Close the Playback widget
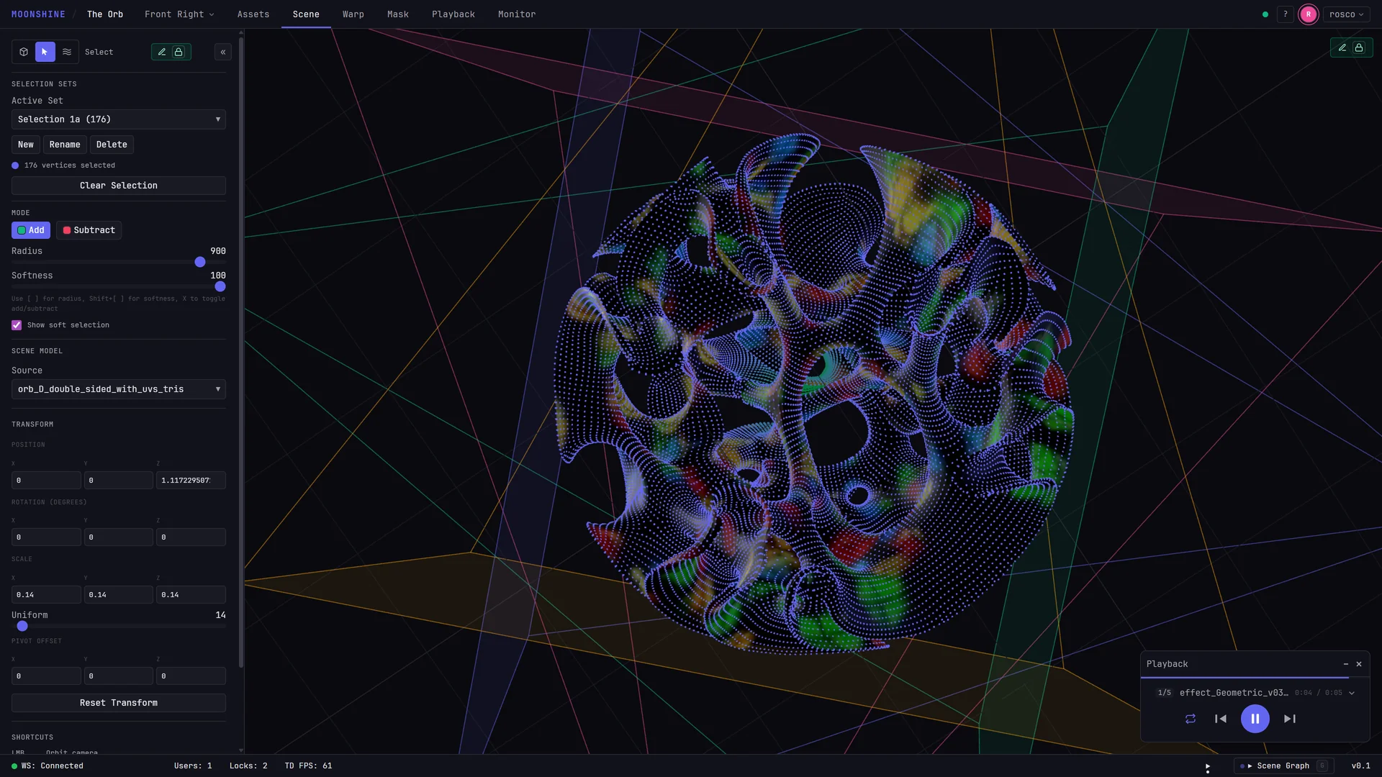The image size is (1382, 777). coord(1359,664)
